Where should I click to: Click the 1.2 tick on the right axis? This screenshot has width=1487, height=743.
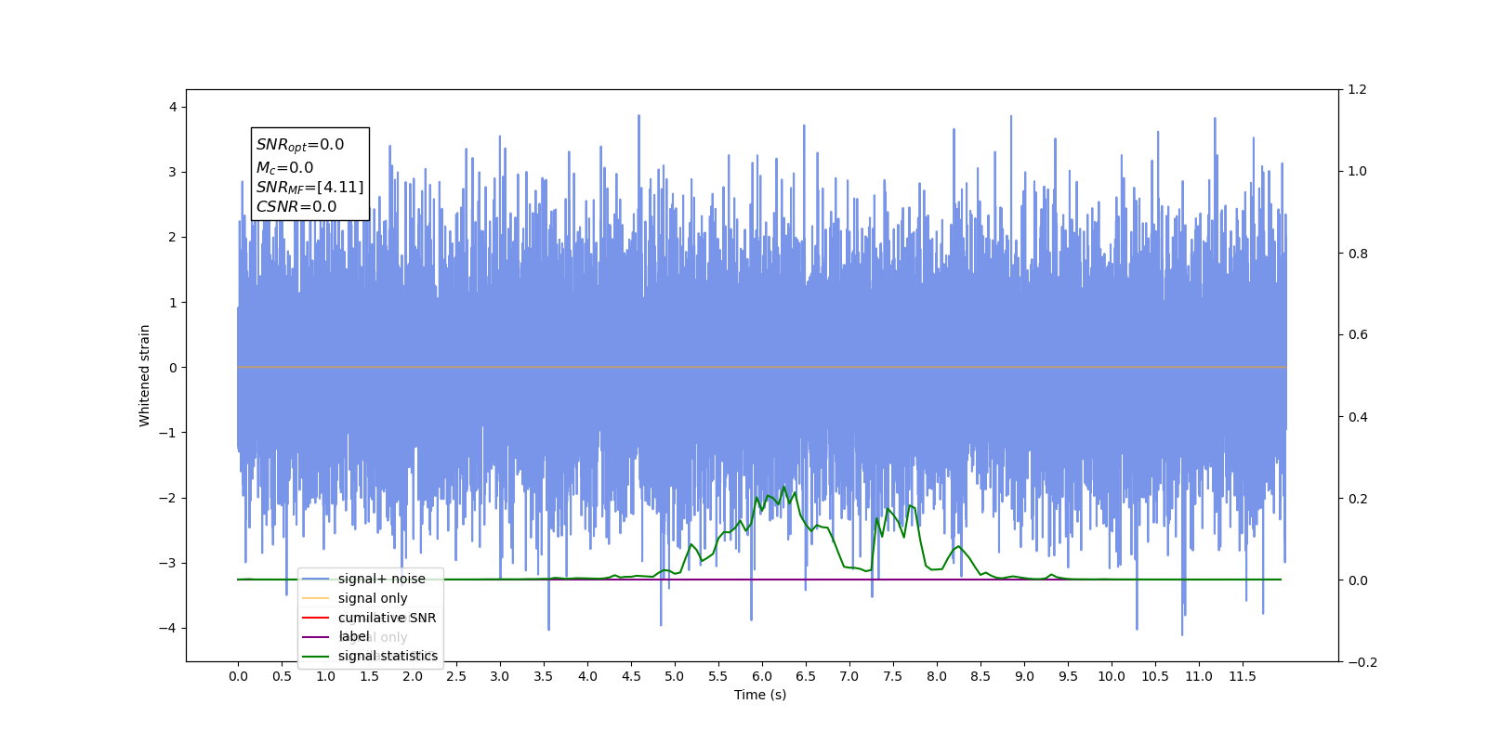(x=1358, y=89)
